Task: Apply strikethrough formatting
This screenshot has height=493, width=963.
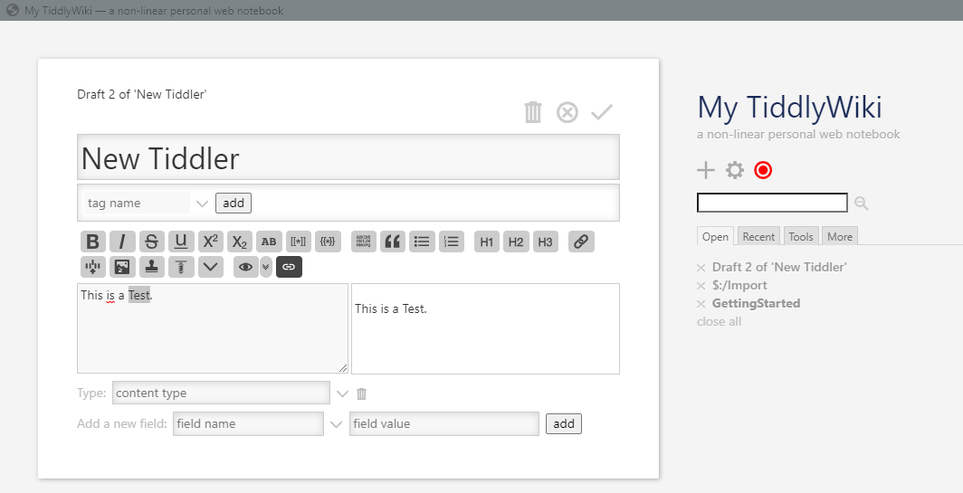Action: 152,242
